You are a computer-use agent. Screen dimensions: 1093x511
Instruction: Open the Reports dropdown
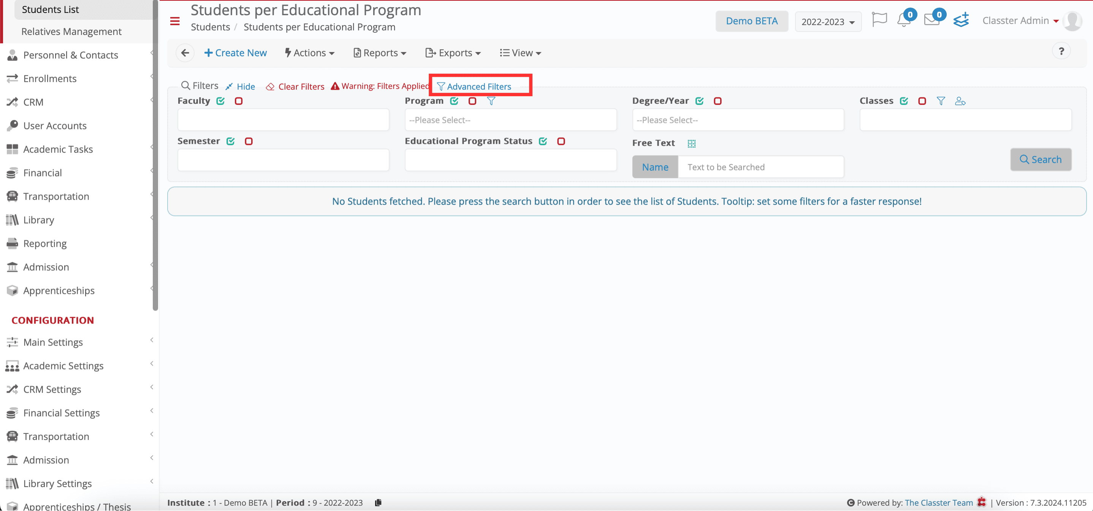tap(380, 53)
